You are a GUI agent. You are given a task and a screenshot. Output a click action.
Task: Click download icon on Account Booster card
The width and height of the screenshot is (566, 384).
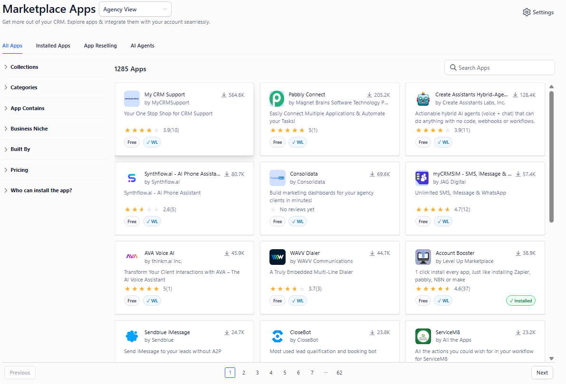(x=518, y=253)
